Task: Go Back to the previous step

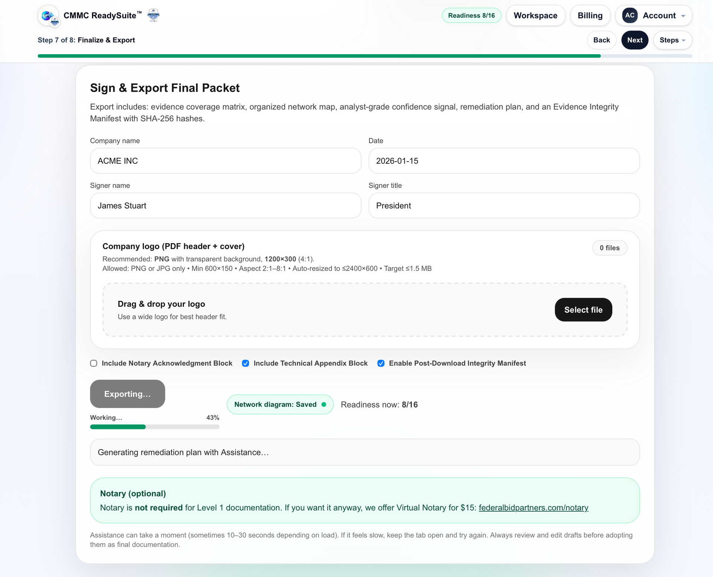Action: point(601,40)
